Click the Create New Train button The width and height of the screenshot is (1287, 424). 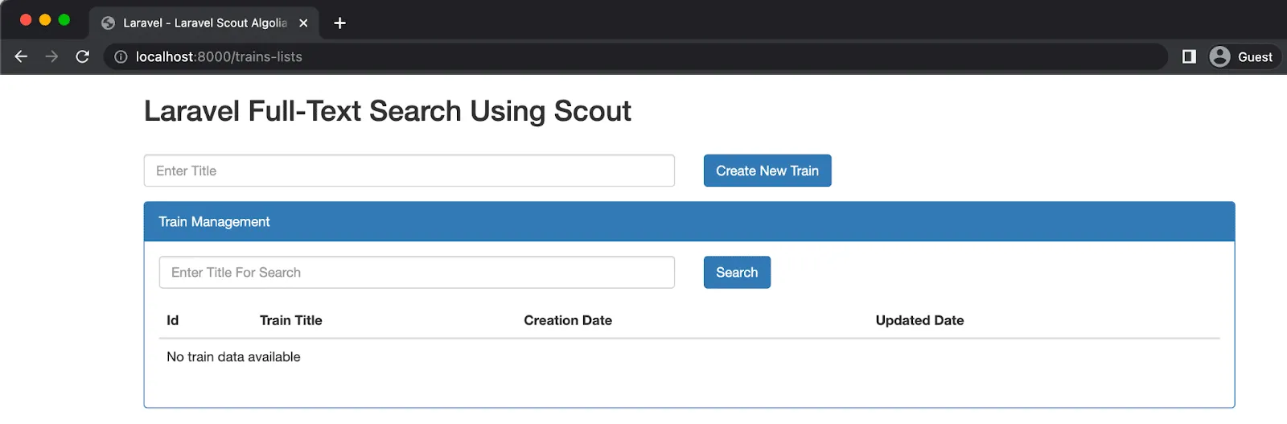pos(767,171)
